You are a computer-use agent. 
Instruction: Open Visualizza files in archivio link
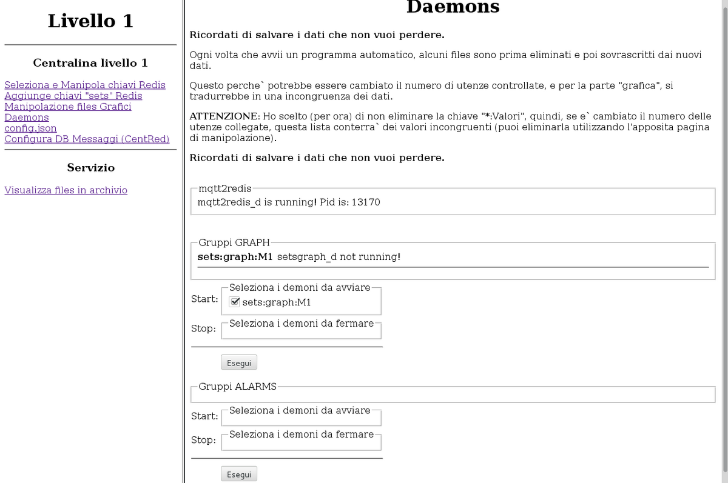pyautogui.click(x=66, y=190)
